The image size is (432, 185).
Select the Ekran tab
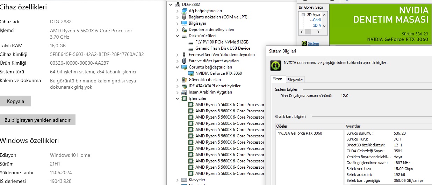click(x=278, y=79)
